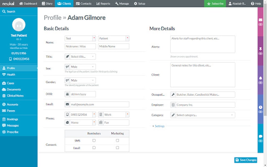Check the Email Reminders consent box
The height and width of the screenshot is (167, 267).
pos(94,148)
